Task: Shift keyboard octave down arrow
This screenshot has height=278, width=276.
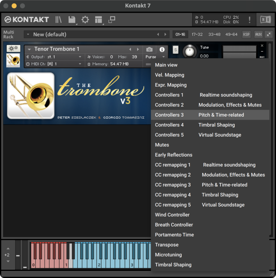Action: (8, 261)
